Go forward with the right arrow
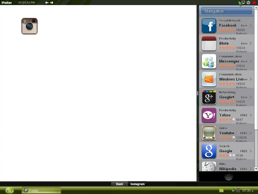This screenshot has height=194, width=258. tap(52, 3)
